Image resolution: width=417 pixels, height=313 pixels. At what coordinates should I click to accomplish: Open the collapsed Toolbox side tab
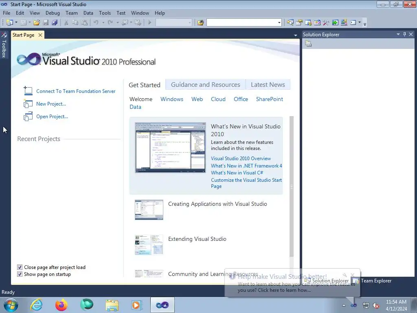tap(4, 45)
